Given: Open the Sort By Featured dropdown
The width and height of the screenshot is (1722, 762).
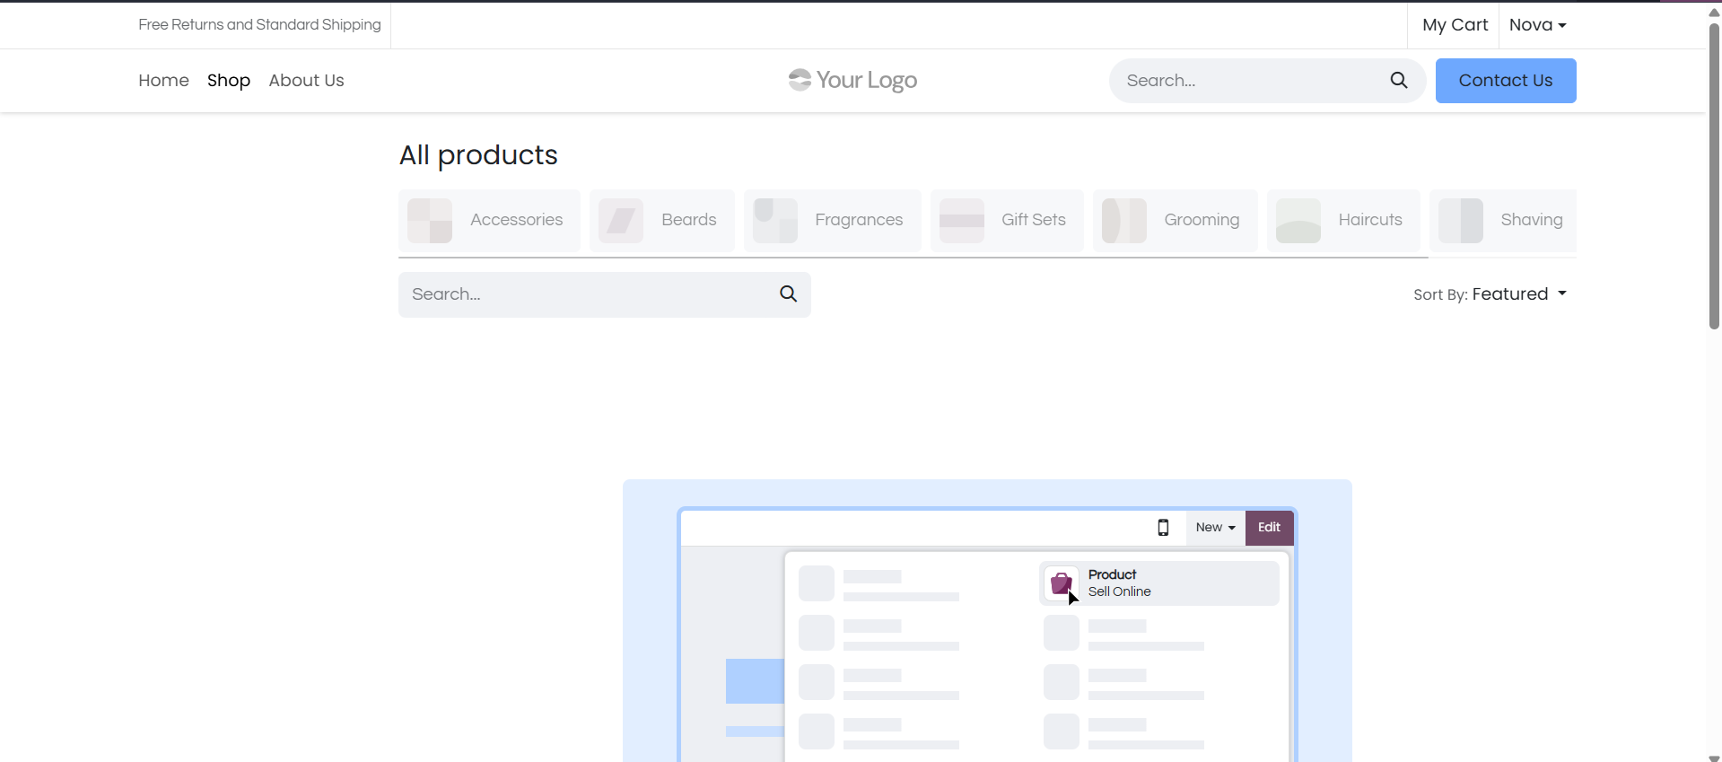Looking at the screenshot, I should (x=1519, y=293).
